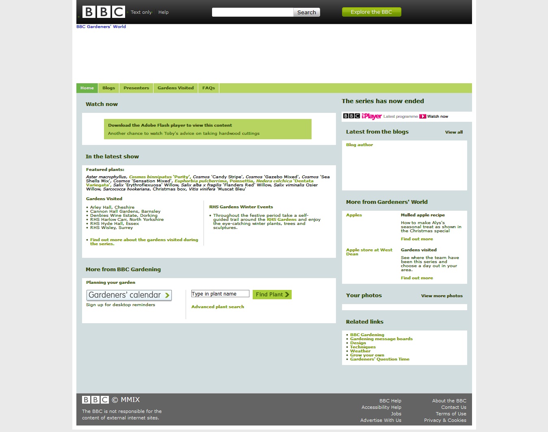Screen dimensions: 548x432
Task: Open Advanced plant search link
Action: click(218, 307)
